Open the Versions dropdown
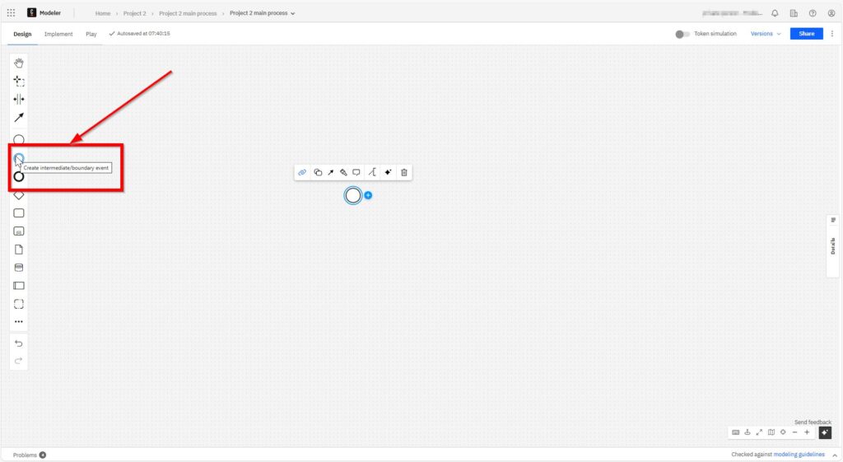The width and height of the screenshot is (843, 462). [x=766, y=34]
